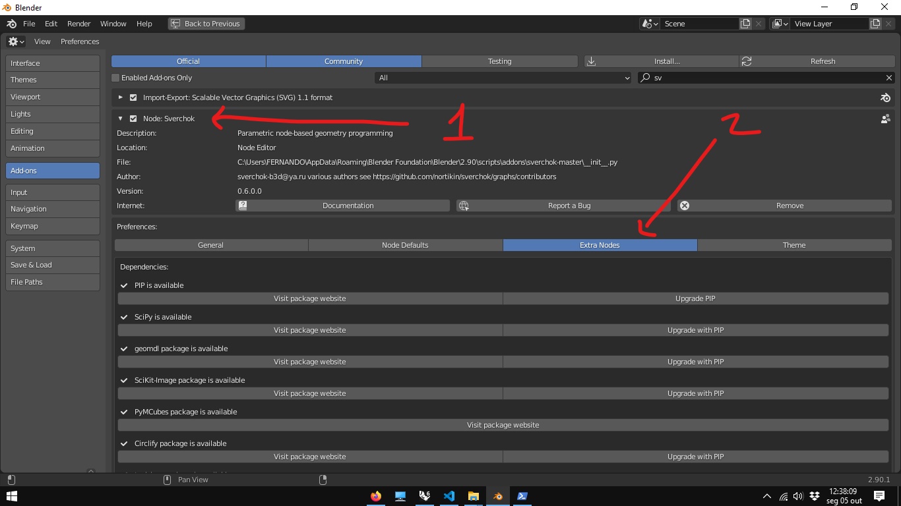Open the Render menu
Image resolution: width=901 pixels, height=506 pixels.
(x=78, y=24)
